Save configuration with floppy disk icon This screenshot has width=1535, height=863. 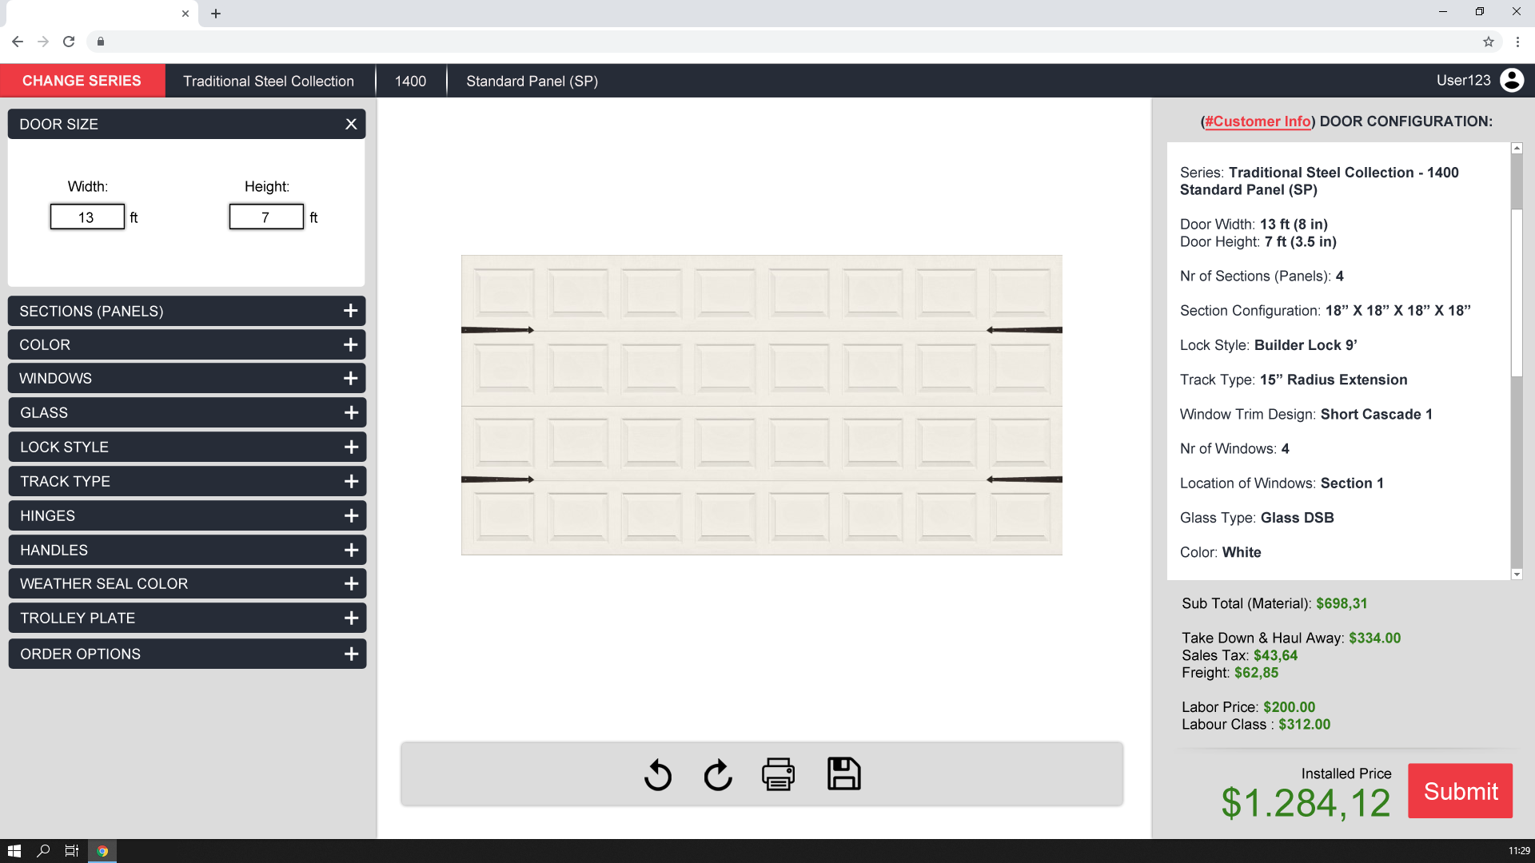coord(843,774)
